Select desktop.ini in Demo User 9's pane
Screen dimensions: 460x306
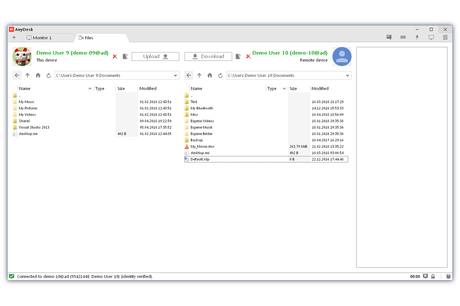[28, 134]
